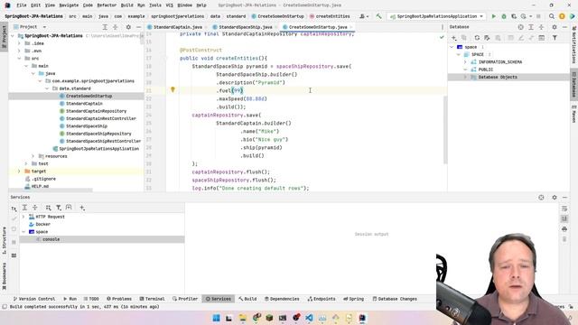578x325 pixels.
Task: Click the print icon in the session output sidebar
Action: 564,228
